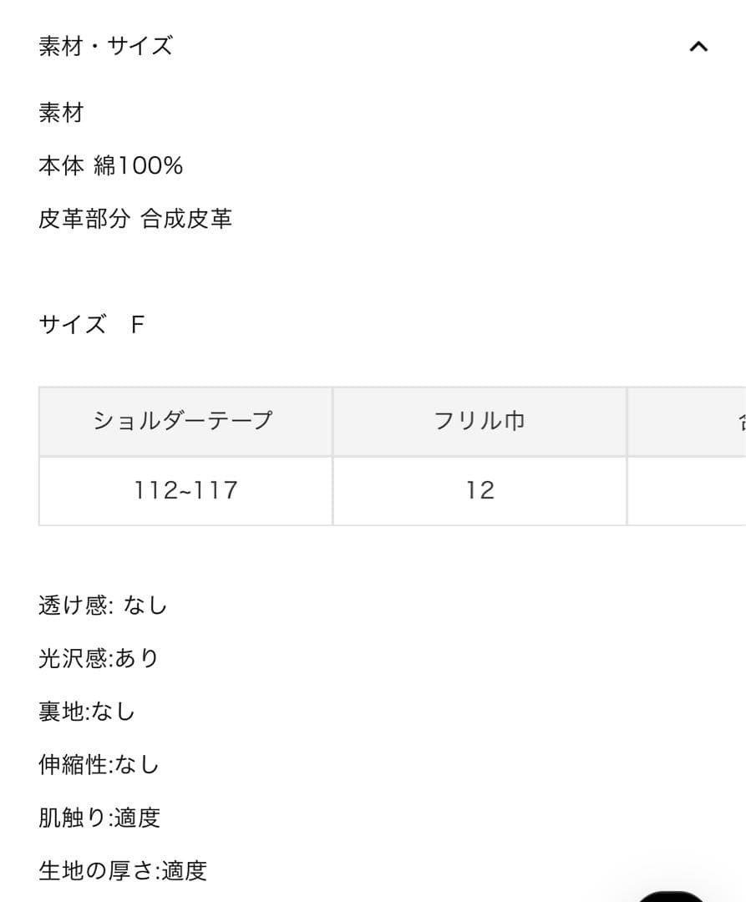Screen dimensions: 746x902
Task: Select the F size value
Action: (x=138, y=324)
